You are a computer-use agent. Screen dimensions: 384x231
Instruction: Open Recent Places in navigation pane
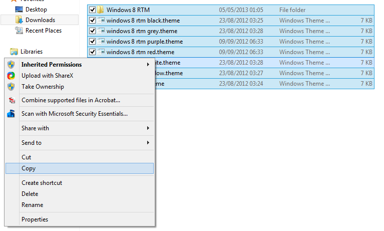pyautogui.click(x=44, y=31)
